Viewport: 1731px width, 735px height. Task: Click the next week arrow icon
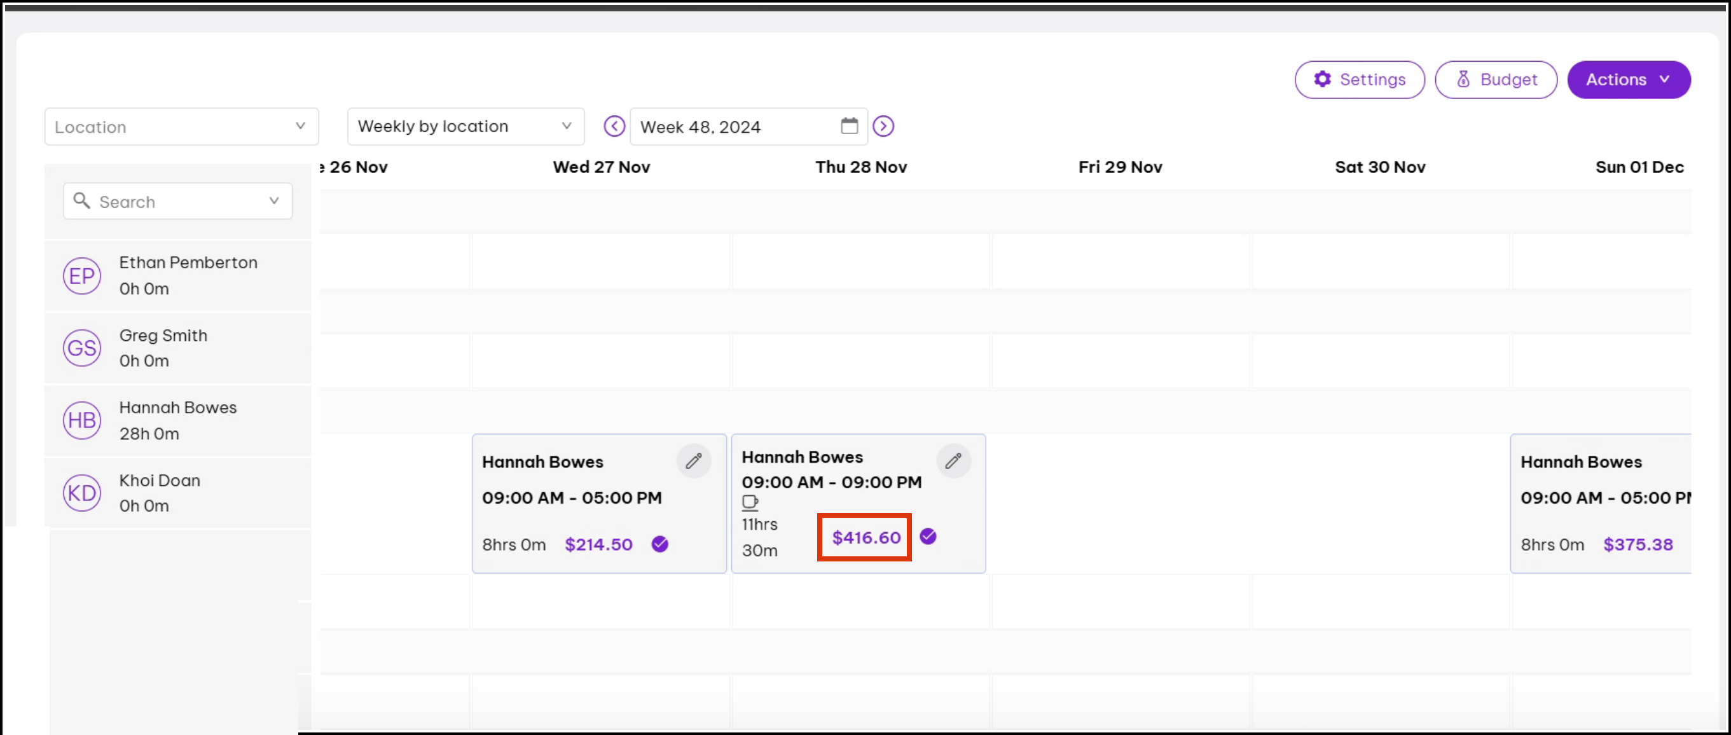[x=883, y=127]
